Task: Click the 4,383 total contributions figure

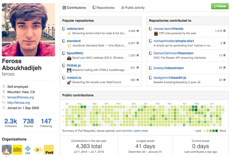Action: click(89, 146)
